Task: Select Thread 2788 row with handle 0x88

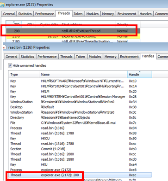Action: point(80,133)
